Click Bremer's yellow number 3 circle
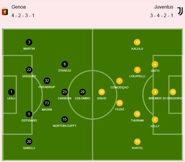This screenshot has height=162, width=185. pyautogui.click(x=155, y=92)
